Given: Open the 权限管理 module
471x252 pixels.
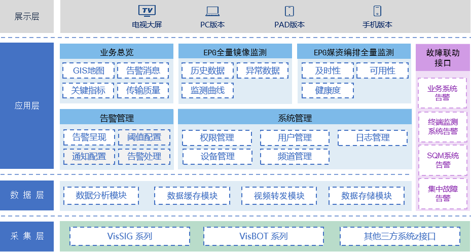Looking at the screenshot, I should [216, 137].
